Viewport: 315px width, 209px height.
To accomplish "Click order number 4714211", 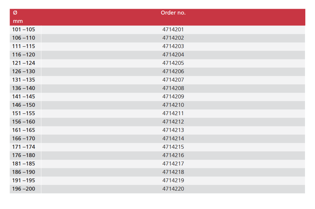I will click(173, 114).
